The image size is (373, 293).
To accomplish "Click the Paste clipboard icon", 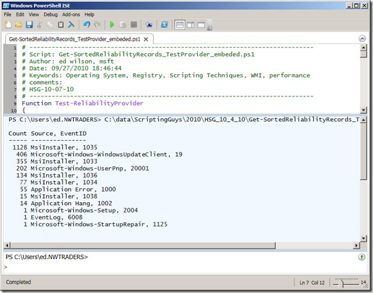I will pyautogui.click(x=61, y=25).
